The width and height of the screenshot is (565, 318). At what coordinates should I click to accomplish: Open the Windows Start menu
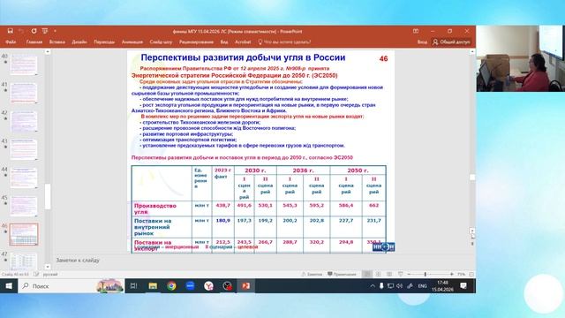(9, 286)
